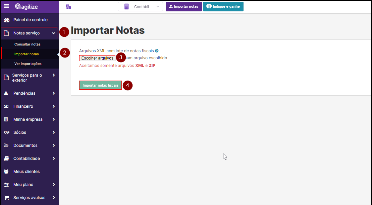This screenshot has width=372, height=205.
Task: Click the Serviços para o exterior document icon
Action: [6, 78]
